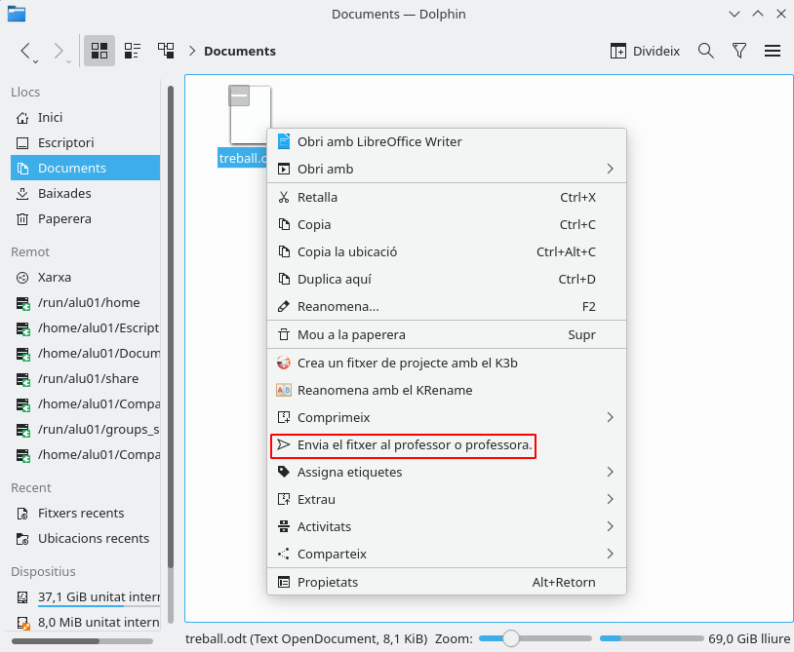Open Paperera trash in the sidebar
This screenshot has height=652, width=794.
pos(64,218)
